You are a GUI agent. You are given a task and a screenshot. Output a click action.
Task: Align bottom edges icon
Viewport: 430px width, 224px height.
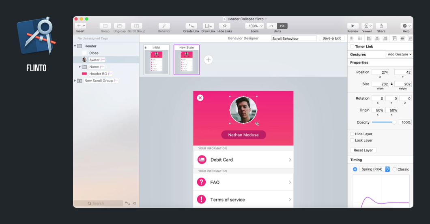click(410, 38)
